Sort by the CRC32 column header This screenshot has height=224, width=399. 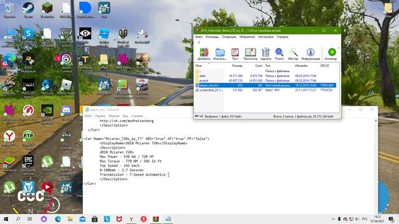click(x=328, y=65)
